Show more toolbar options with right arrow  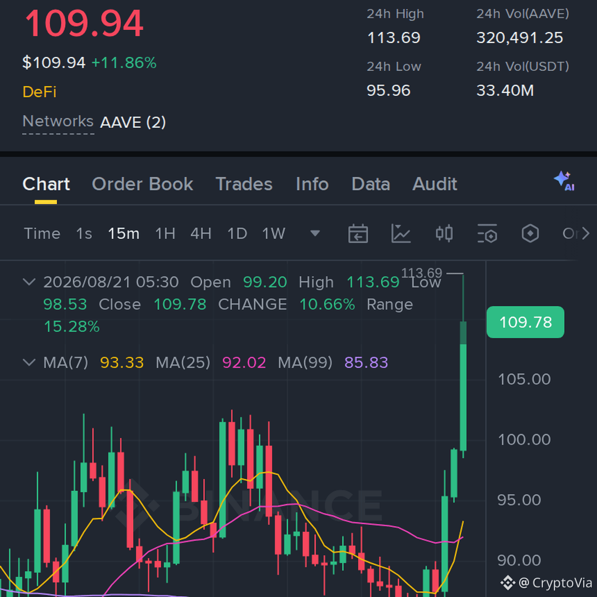pyautogui.click(x=585, y=233)
